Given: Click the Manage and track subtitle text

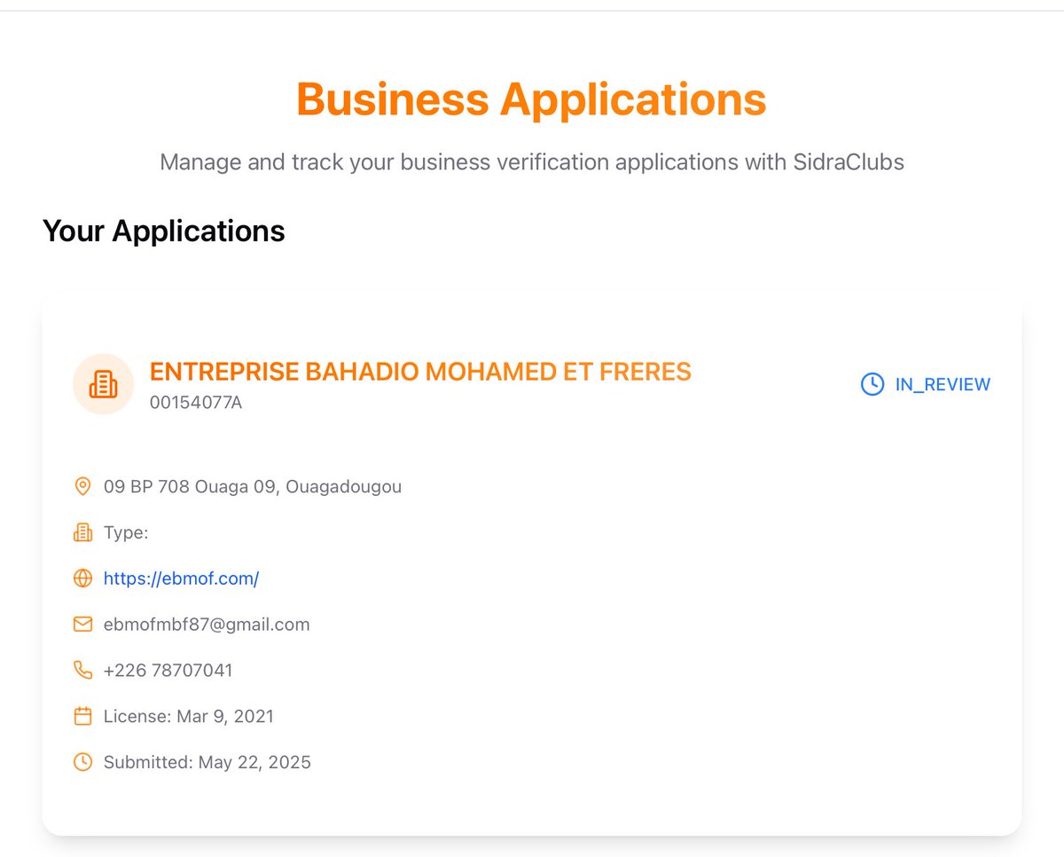Looking at the screenshot, I should pos(532,162).
